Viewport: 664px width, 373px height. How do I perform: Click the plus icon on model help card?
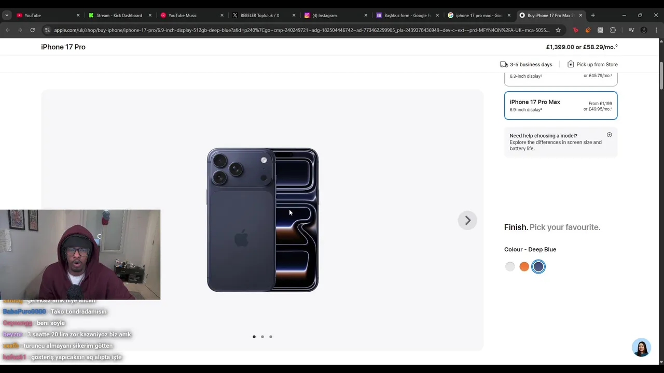coord(610,135)
